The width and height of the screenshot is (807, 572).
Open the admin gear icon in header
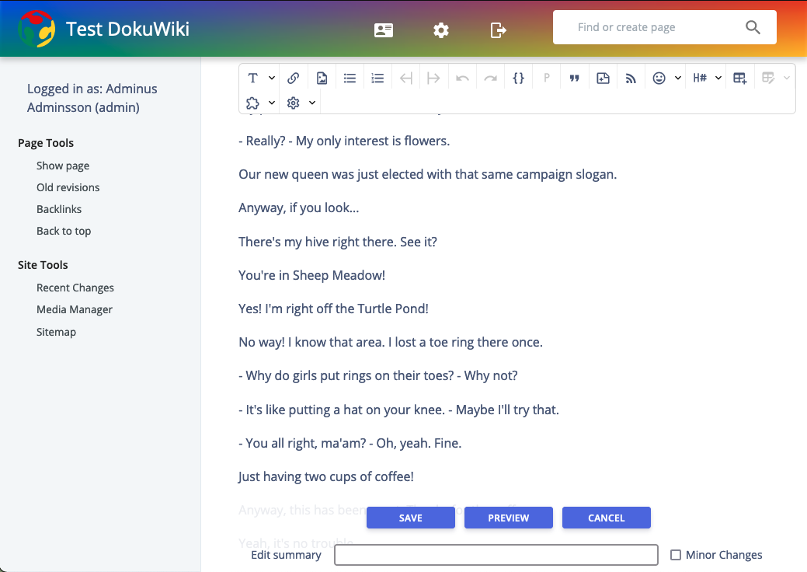pyautogui.click(x=441, y=30)
